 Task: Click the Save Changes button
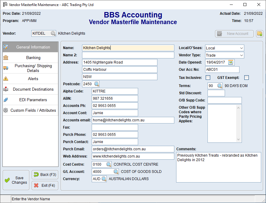(x=16, y=180)
